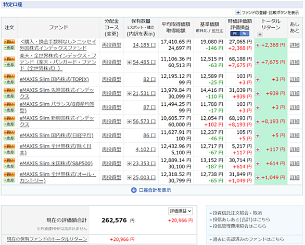The image size is (305, 245).
Task: Click 前月比 link in 基準価額 header
Action: 217,31
